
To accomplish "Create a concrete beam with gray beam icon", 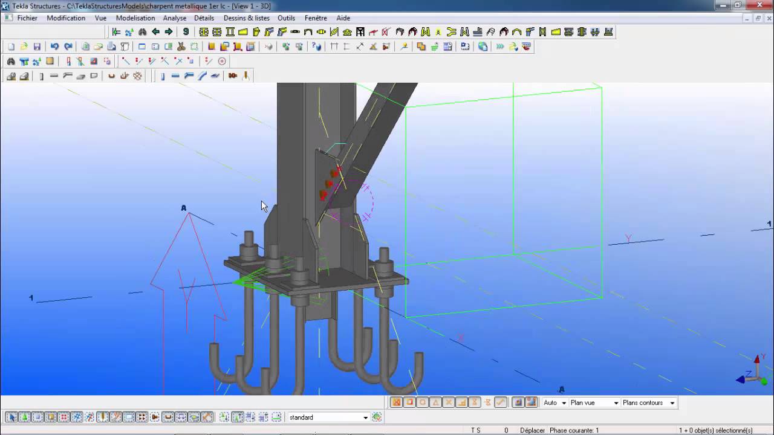I will click(54, 76).
